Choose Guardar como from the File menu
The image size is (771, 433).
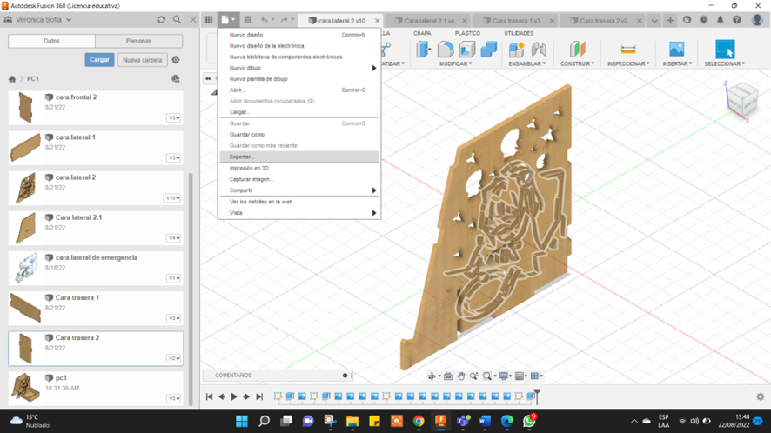pyautogui.click(x=299, y=135)
